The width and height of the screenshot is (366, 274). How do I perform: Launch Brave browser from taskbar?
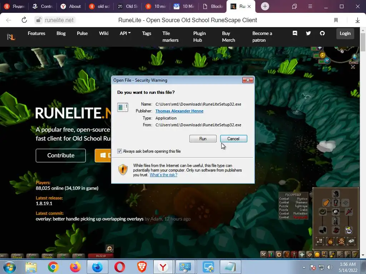[142, 267]
